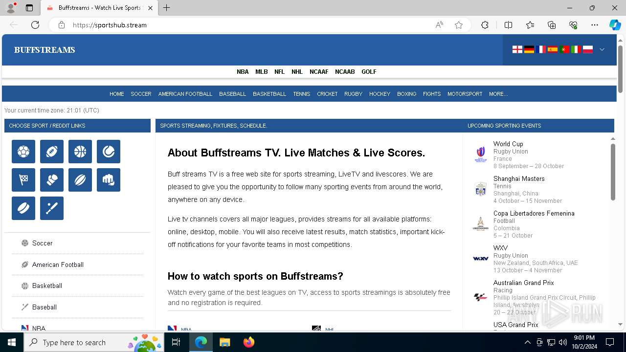The width and height of the screenshot is (626, 352).
Task: Select HOME in the blue nav bar
Action: coord(117,94)
